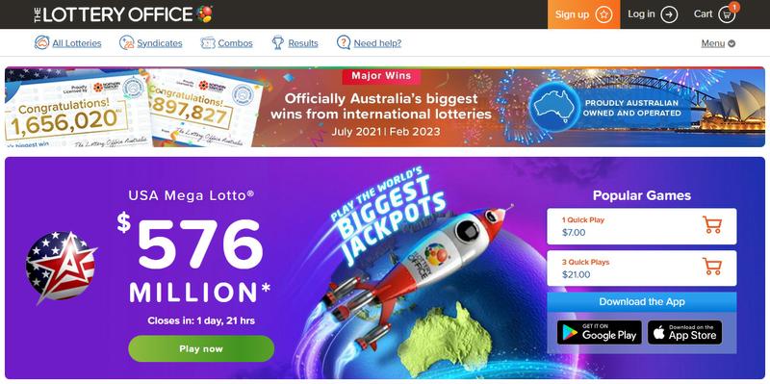This screenshot has height=384, width=770.
Task: Click the All Lotteries map icon
Action: tap(41, 42)
